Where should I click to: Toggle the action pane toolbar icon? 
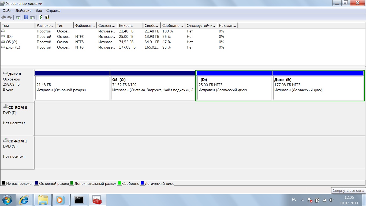(x=32, y=17)
